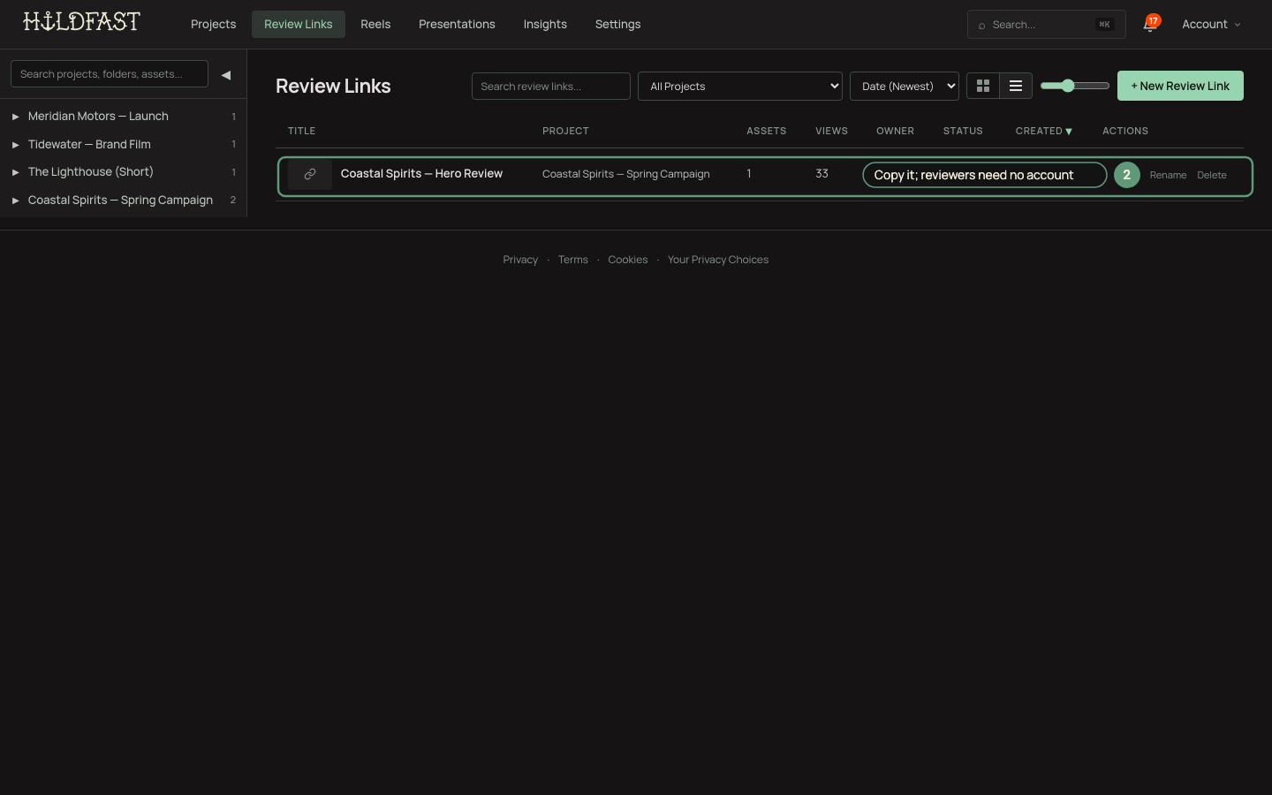Click the link icon for Coastal Spirits — Hero Review
Screen dimensions: 1272x795
pyautogui.click(x=310, y=175)
